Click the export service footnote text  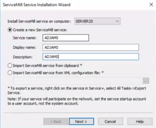point(77,90)
